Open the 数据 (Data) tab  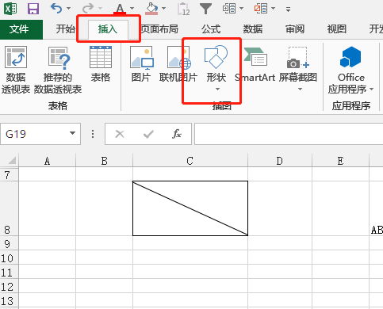click(253, 29)
